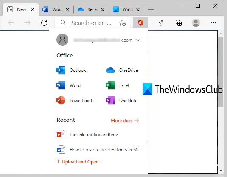This screenshot has width=227, height=177.
Task: Open the Collections button
Action: pyautogui.click(x=179, y=23)
